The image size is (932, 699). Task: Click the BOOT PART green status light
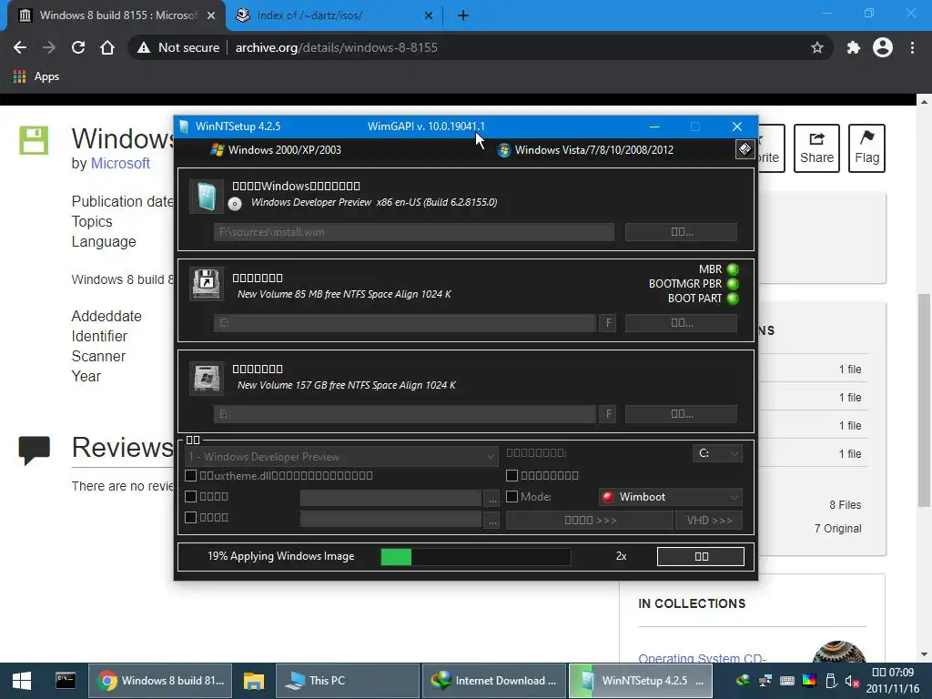tap(733, 299)
